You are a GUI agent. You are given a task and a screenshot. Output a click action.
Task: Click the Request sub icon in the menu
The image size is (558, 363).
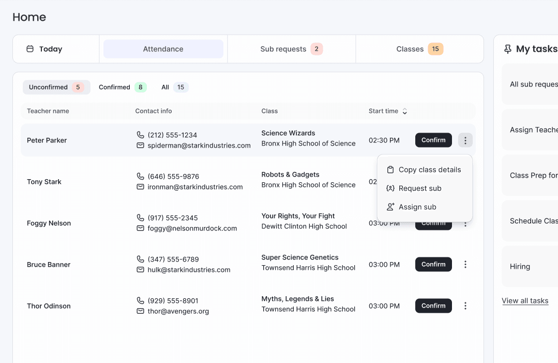[x=390, y=188]
